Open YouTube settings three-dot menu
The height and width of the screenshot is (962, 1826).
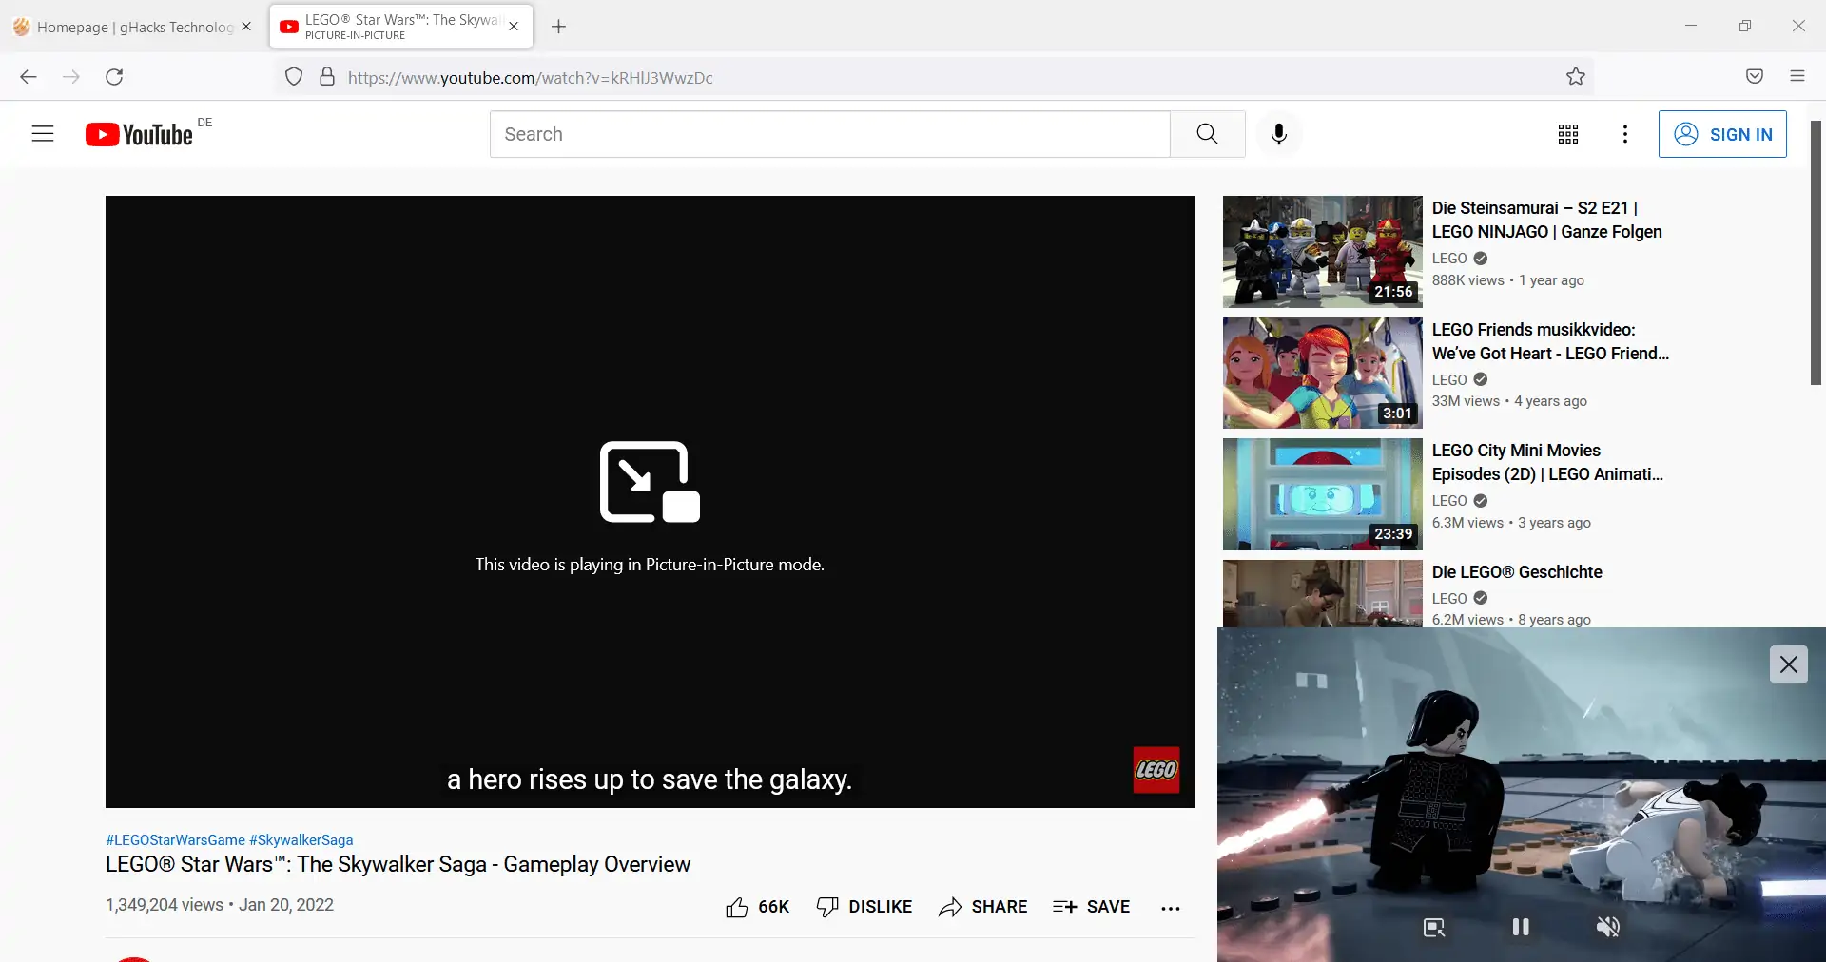(x=1625, y=134)
